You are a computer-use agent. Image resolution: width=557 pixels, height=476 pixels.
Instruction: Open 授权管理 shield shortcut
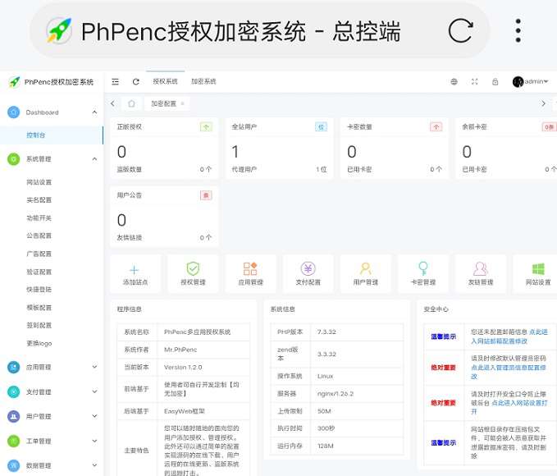point(193,268)
